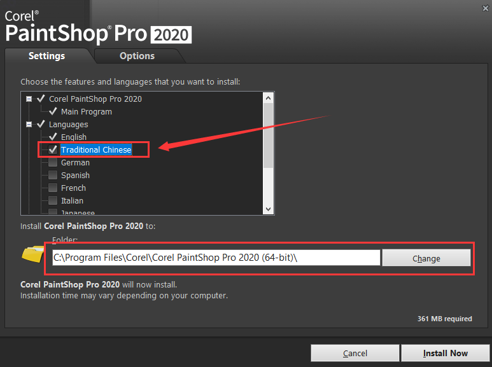
Task: Click the scroll up arrow of features list
Action: tap(269, 98)
